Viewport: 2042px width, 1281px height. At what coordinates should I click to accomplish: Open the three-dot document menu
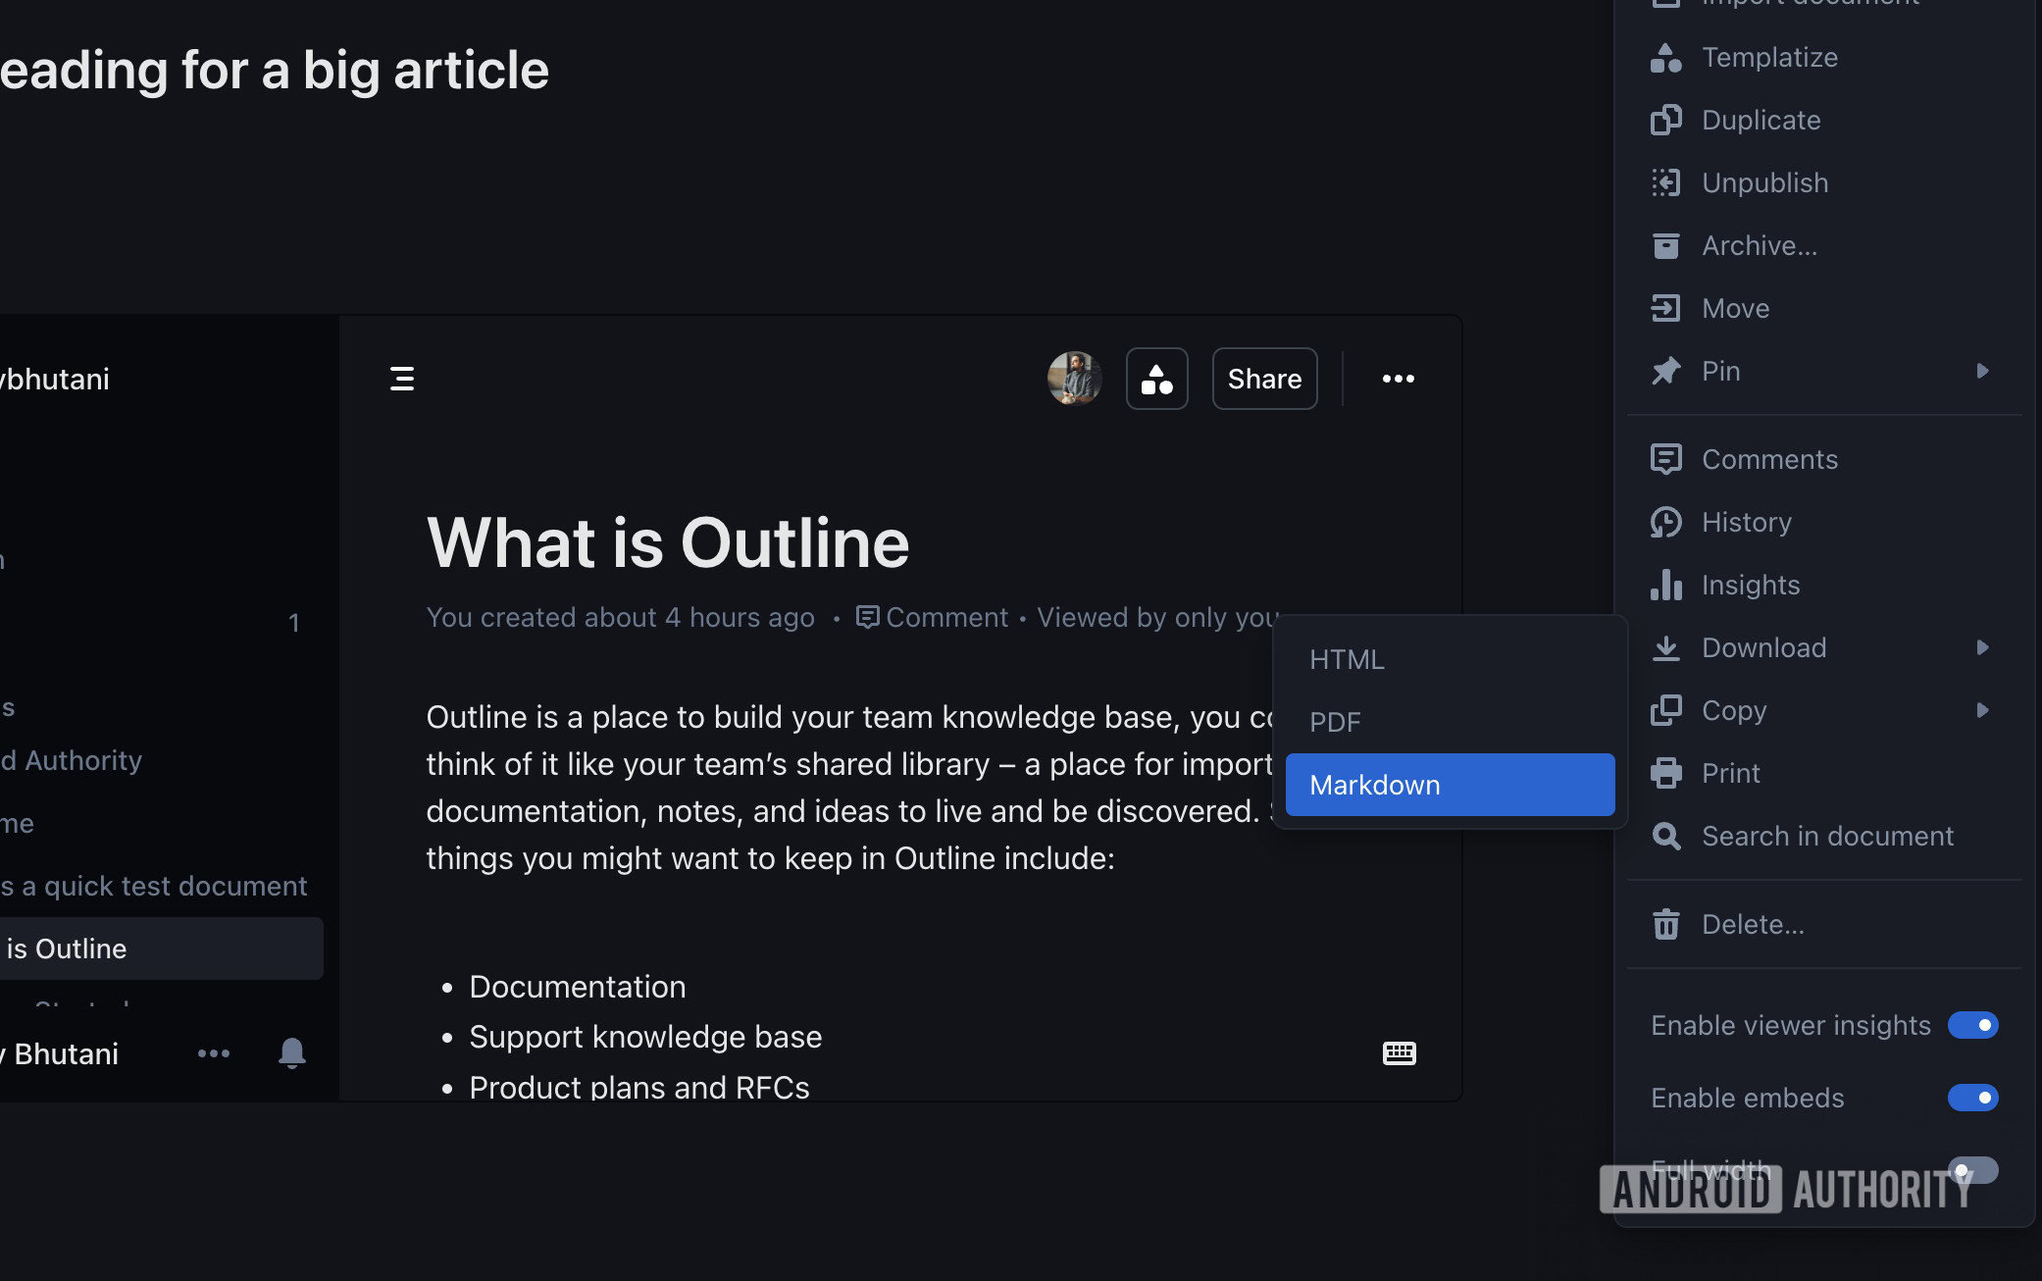(x=1398, y=379)
